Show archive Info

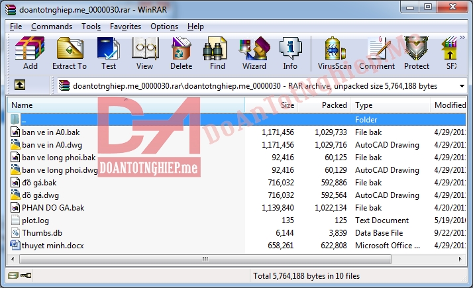pos(290,53)
